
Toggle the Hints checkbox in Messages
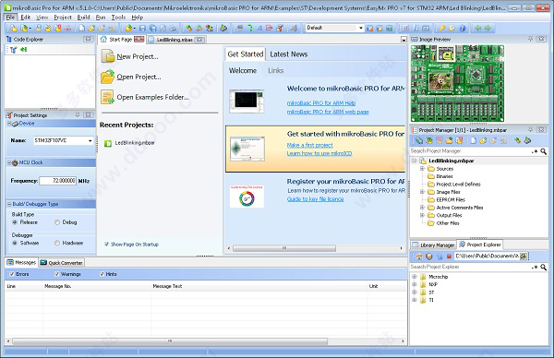point(102,274)
